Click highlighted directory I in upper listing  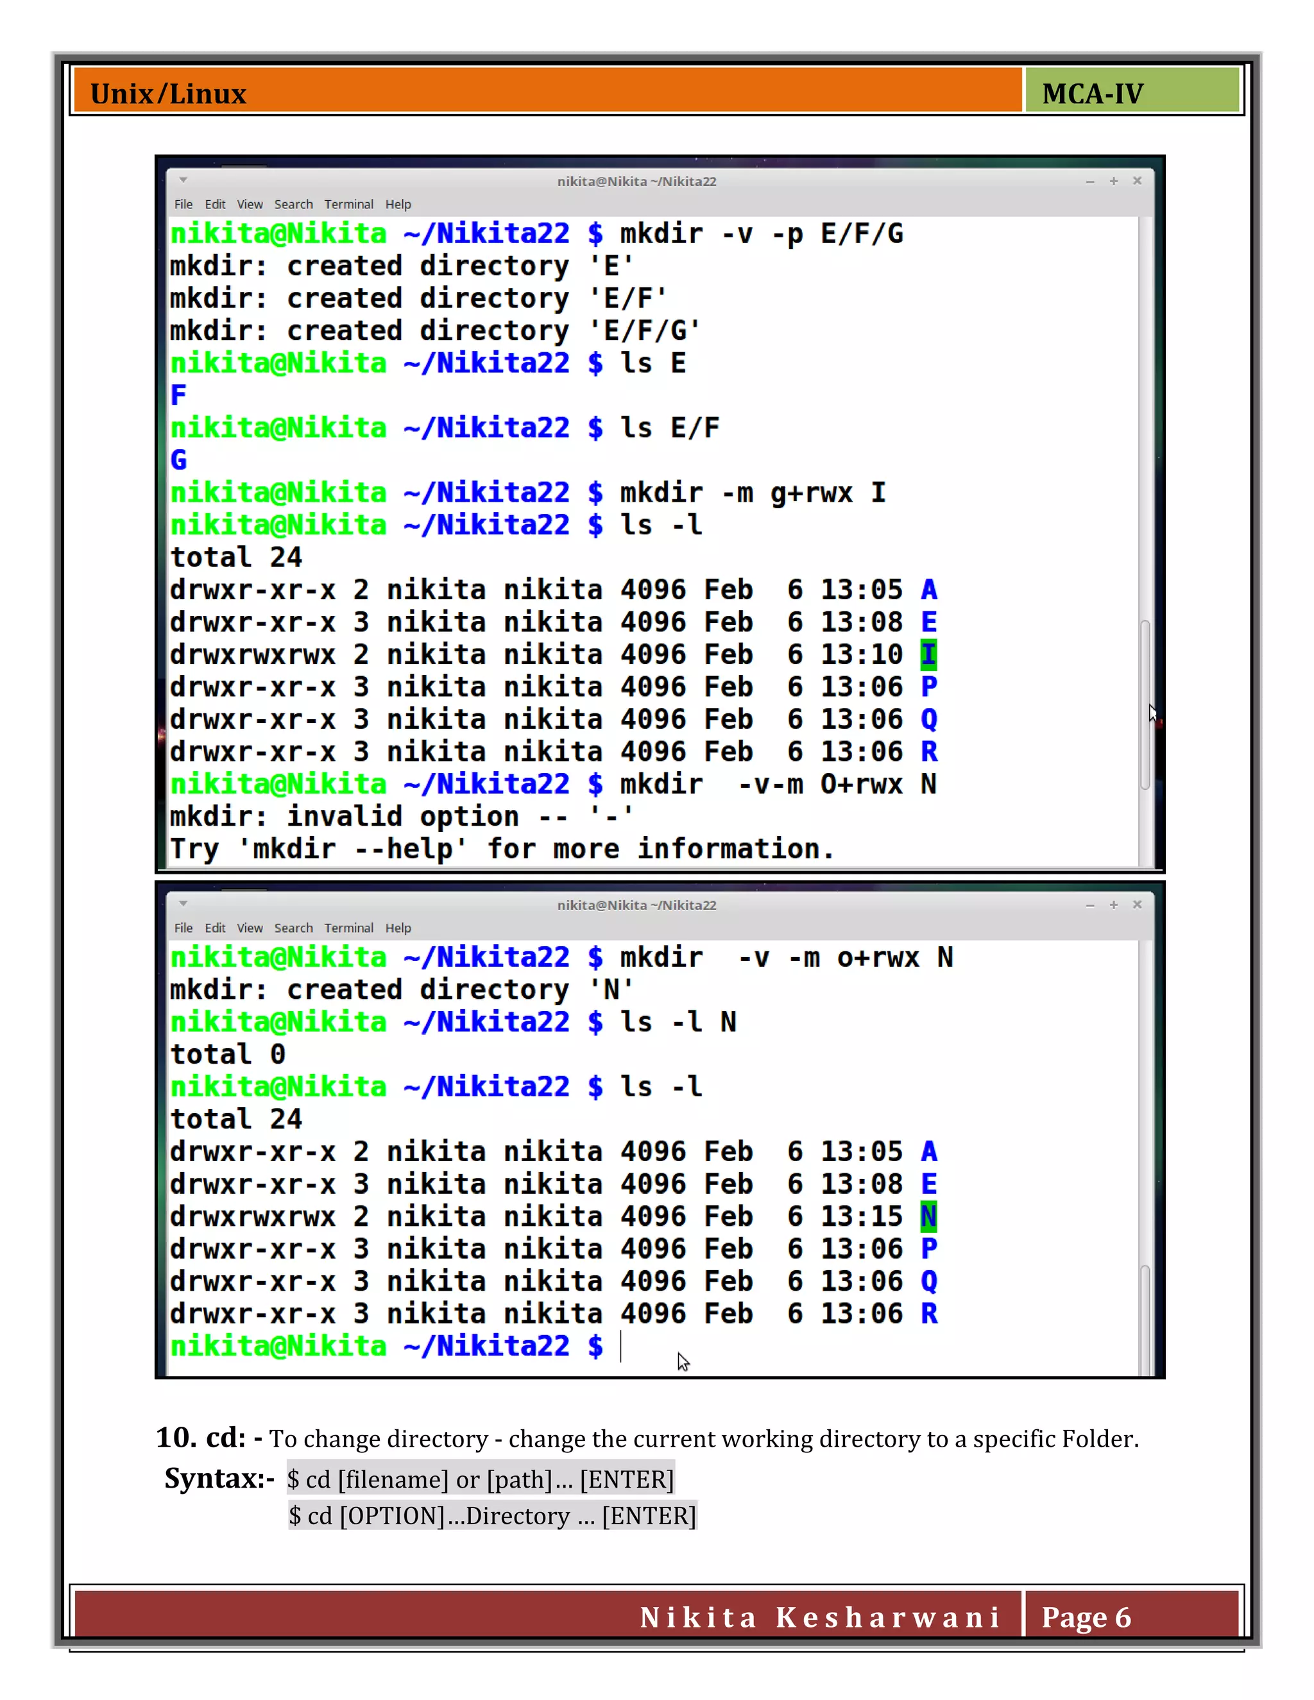(928, 656)
